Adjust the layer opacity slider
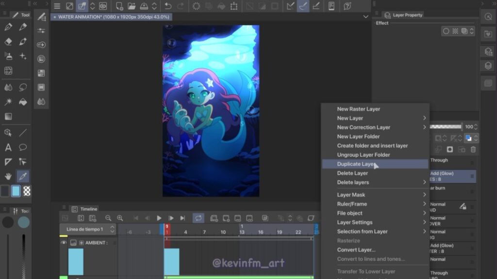This screenshot has width=497, height=279. pos(446,126)
